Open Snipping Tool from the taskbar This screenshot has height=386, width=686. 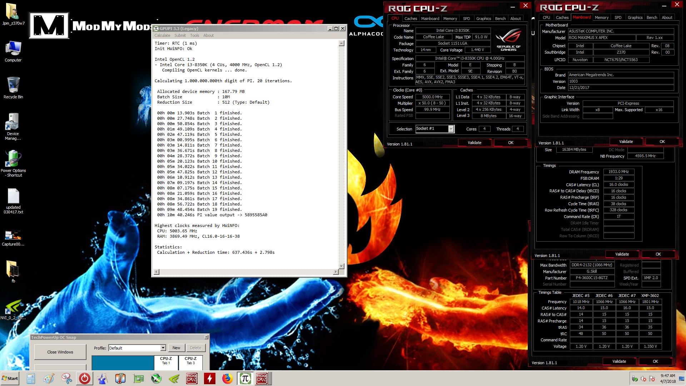pyautogui.click(x=67, y=378)
